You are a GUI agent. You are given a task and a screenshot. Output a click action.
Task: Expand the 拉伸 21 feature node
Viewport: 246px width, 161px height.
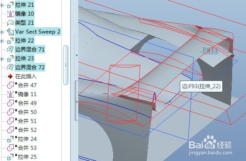[2, 5]
